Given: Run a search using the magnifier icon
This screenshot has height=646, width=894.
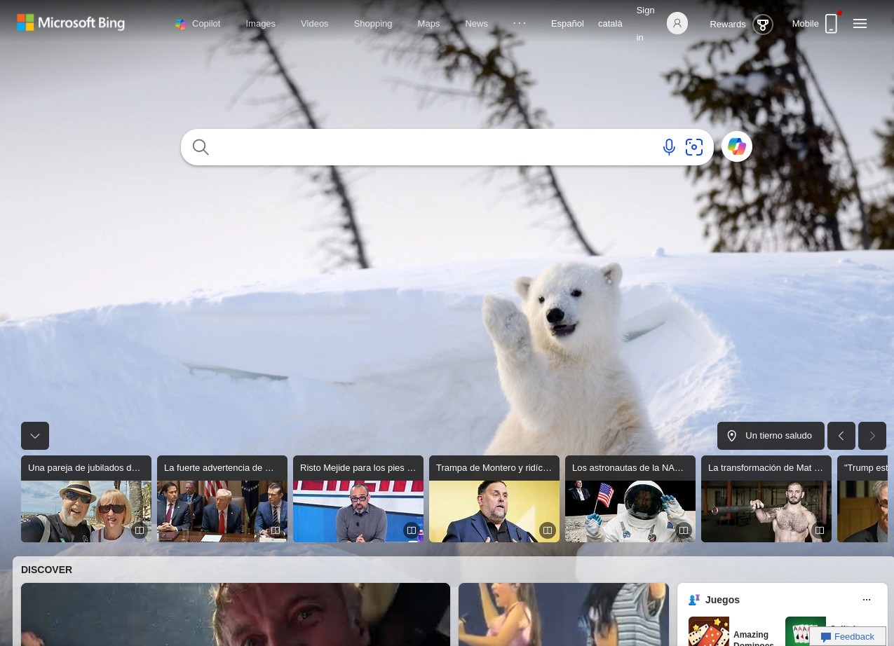Looking at the screenshot, I should tap(201, 147).
